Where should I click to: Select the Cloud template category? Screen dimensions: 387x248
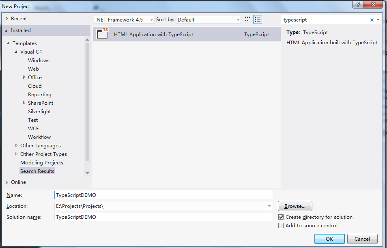coord(35,86)
